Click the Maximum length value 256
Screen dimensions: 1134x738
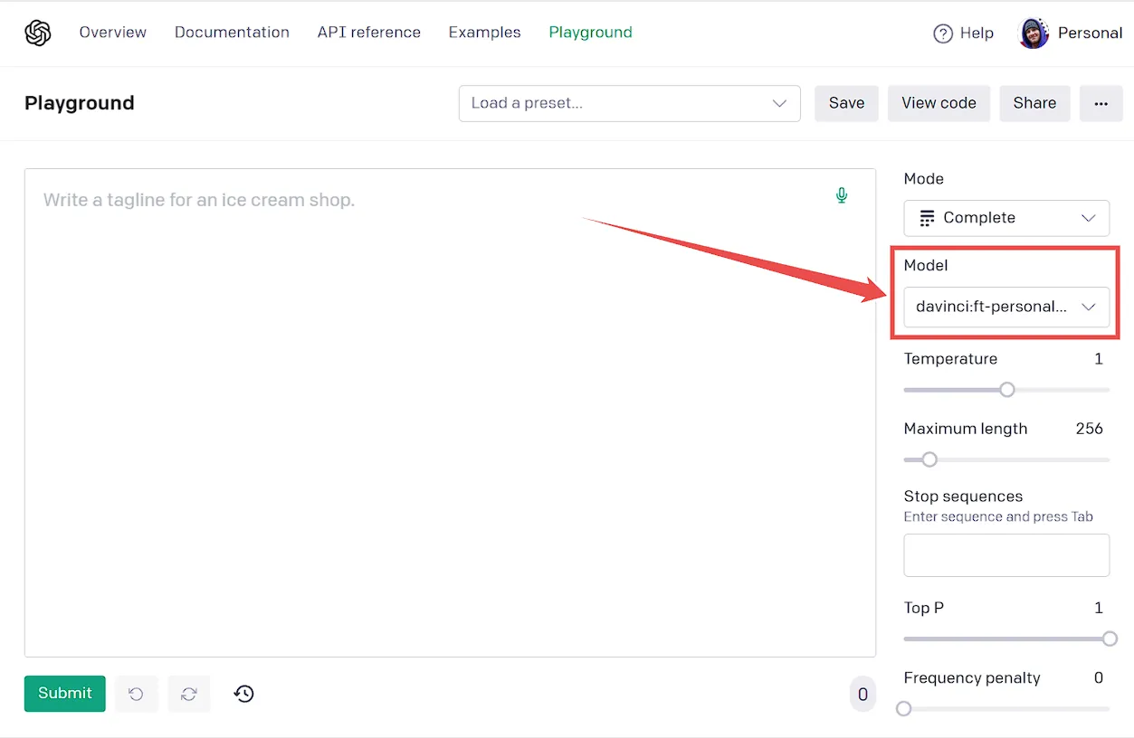(x=1089, y=429)
